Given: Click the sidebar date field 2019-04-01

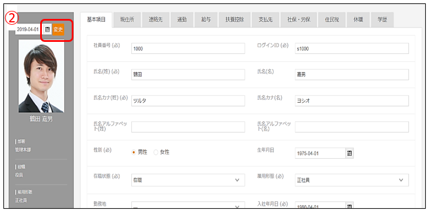Looking at the screenshot, I should click(x=29, y=29).
